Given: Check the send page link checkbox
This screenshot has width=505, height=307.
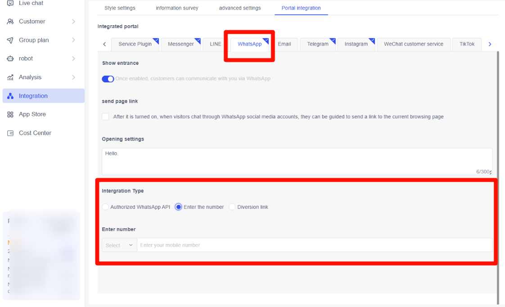Looking at the screenshot, I should click(105, 117).
